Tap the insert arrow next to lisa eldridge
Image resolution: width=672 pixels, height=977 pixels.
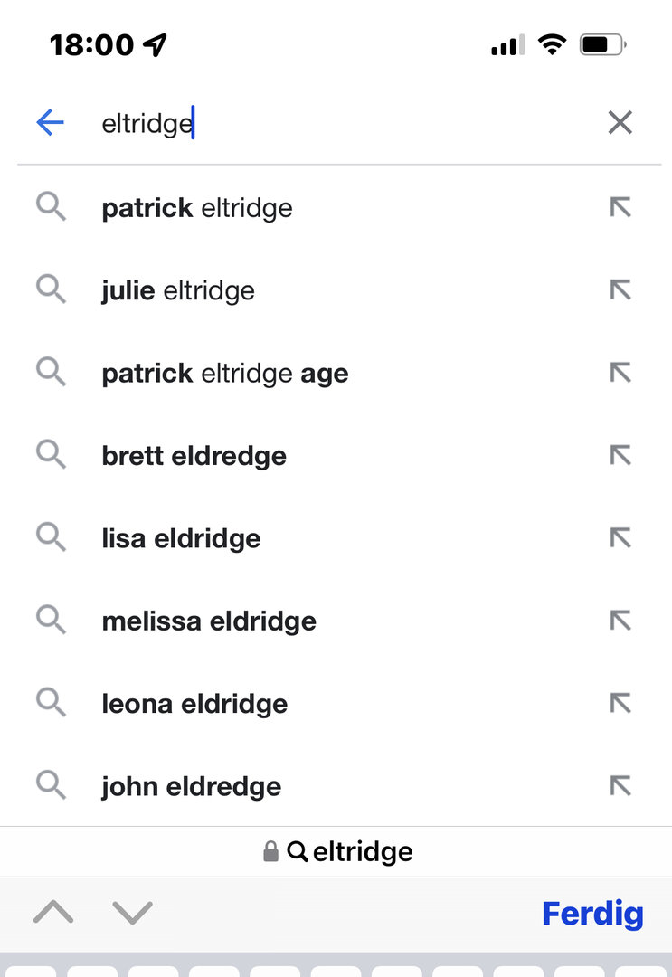[x=620, y=539]
